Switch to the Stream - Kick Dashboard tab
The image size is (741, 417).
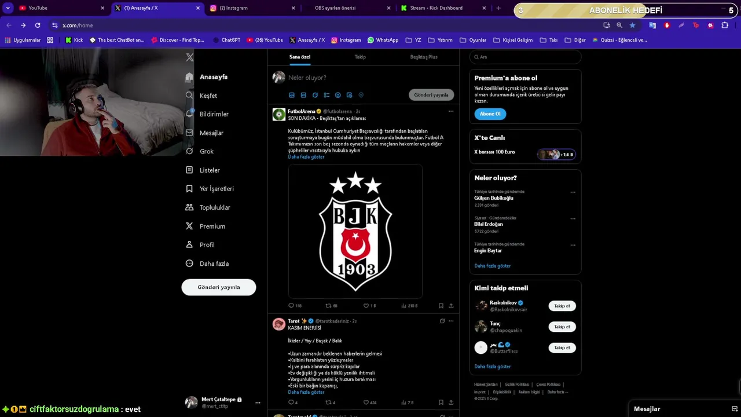point(443,8)
